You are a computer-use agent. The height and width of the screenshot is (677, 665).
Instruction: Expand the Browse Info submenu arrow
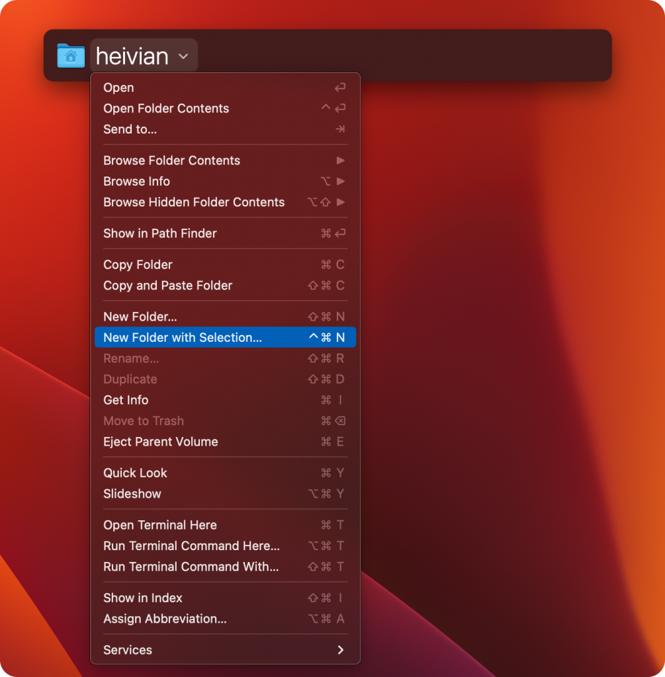pos(341,181)
